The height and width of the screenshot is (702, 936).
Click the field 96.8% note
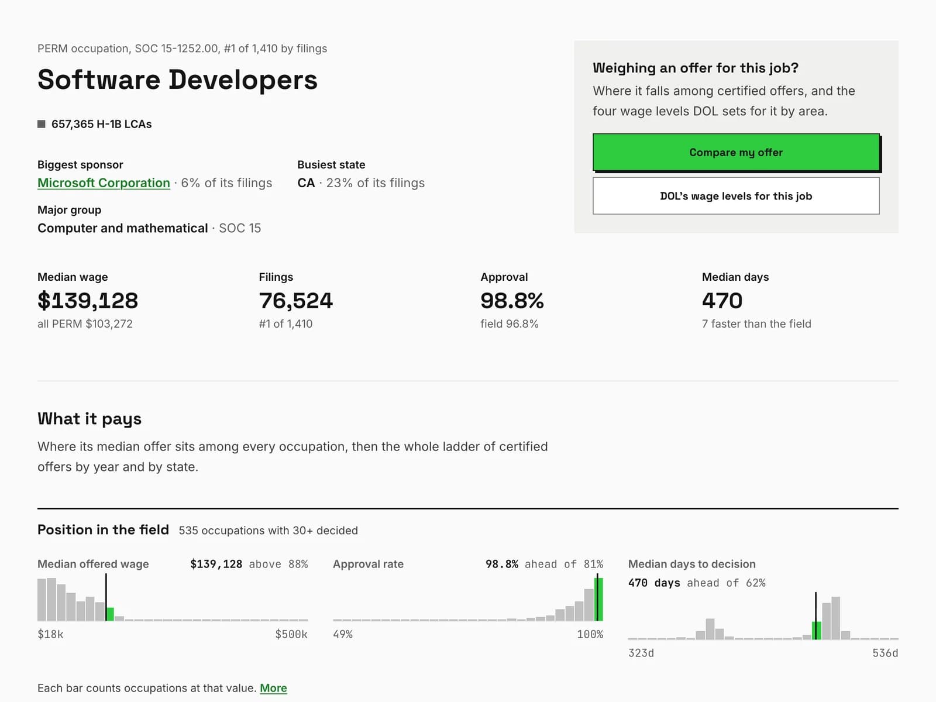pos(510,324)
